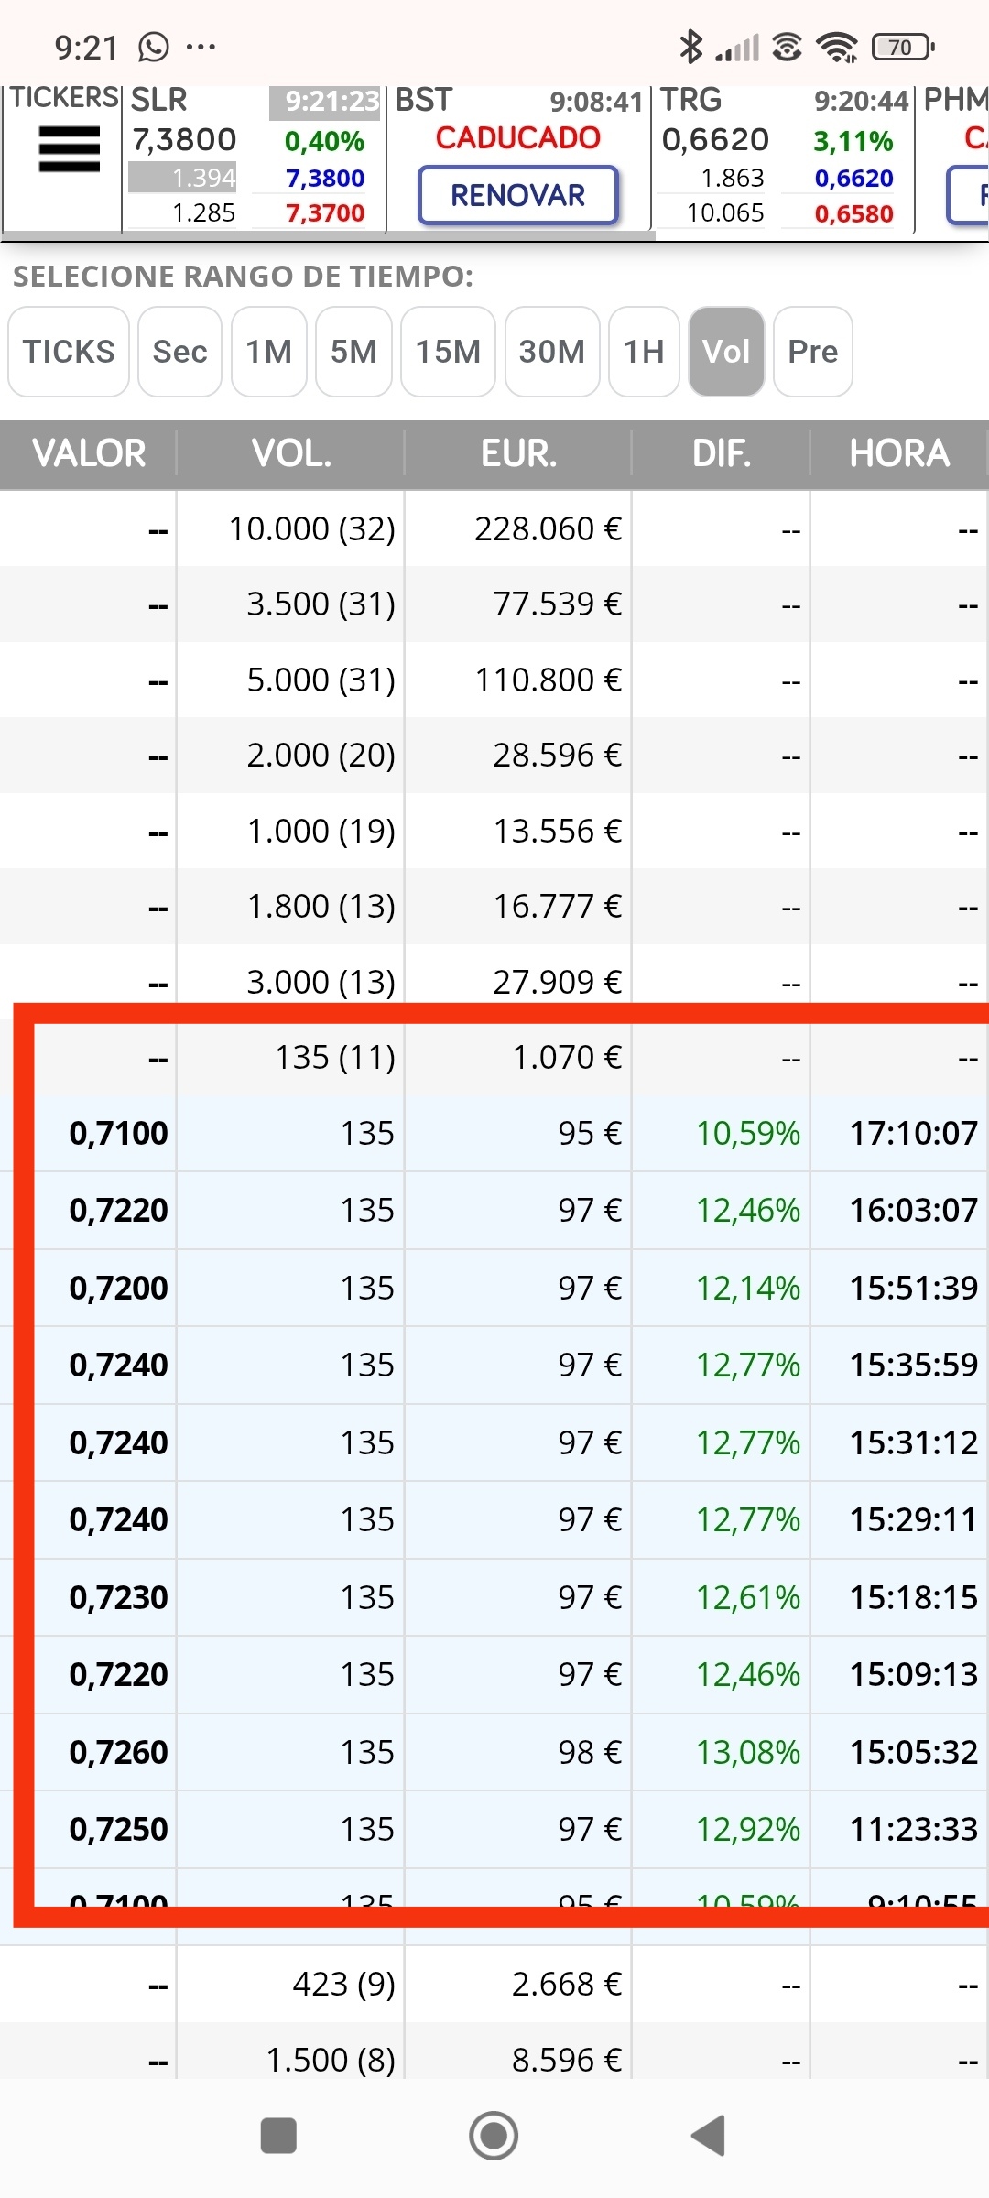Collapse the expanded 135 (11) volume group

tap(494, 1058)
